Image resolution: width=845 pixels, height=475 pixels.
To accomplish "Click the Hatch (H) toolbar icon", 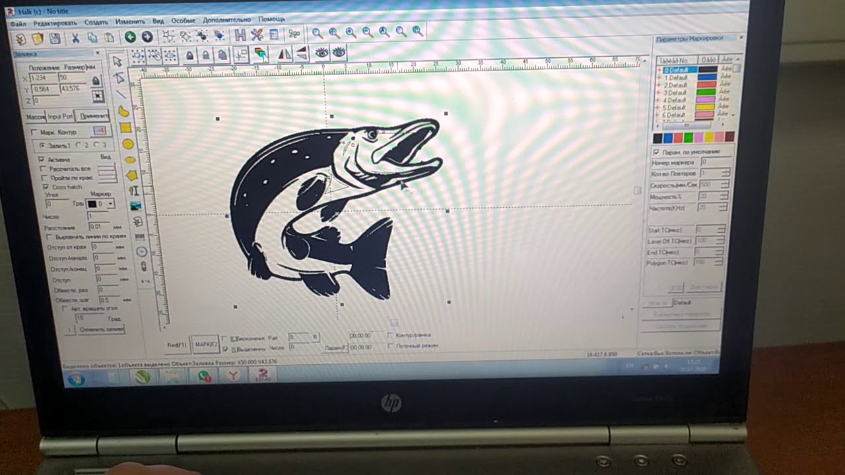I will [240, 34].
